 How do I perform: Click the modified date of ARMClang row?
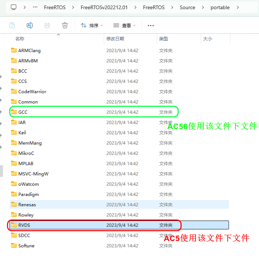(122, 50)
